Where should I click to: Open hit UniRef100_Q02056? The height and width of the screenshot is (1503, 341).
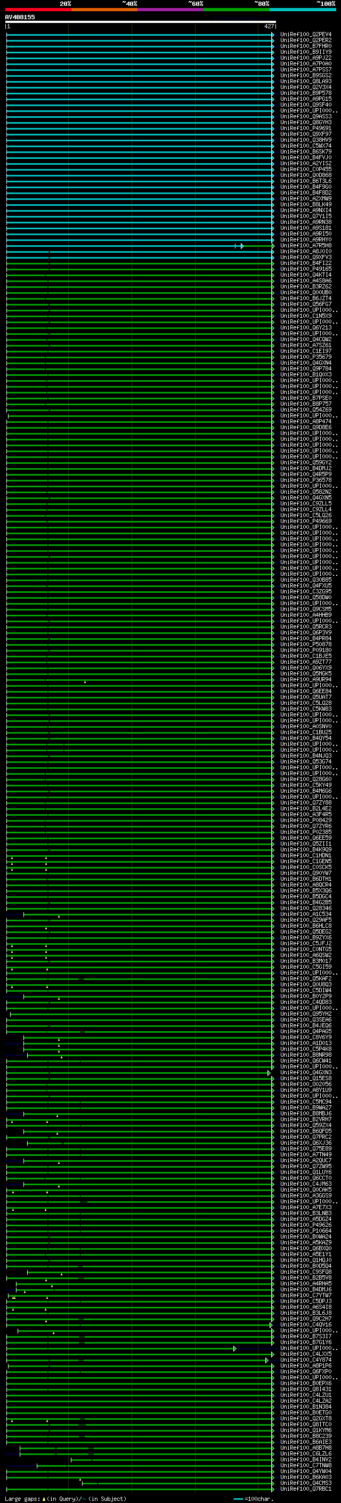pos(305,1084)
